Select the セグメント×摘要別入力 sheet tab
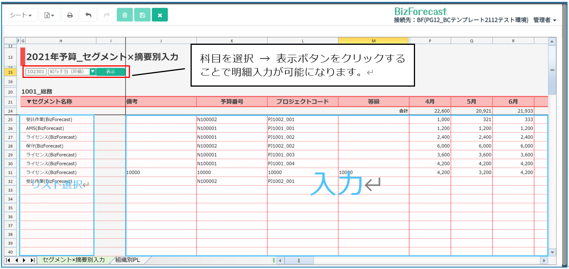 [74, 260]
